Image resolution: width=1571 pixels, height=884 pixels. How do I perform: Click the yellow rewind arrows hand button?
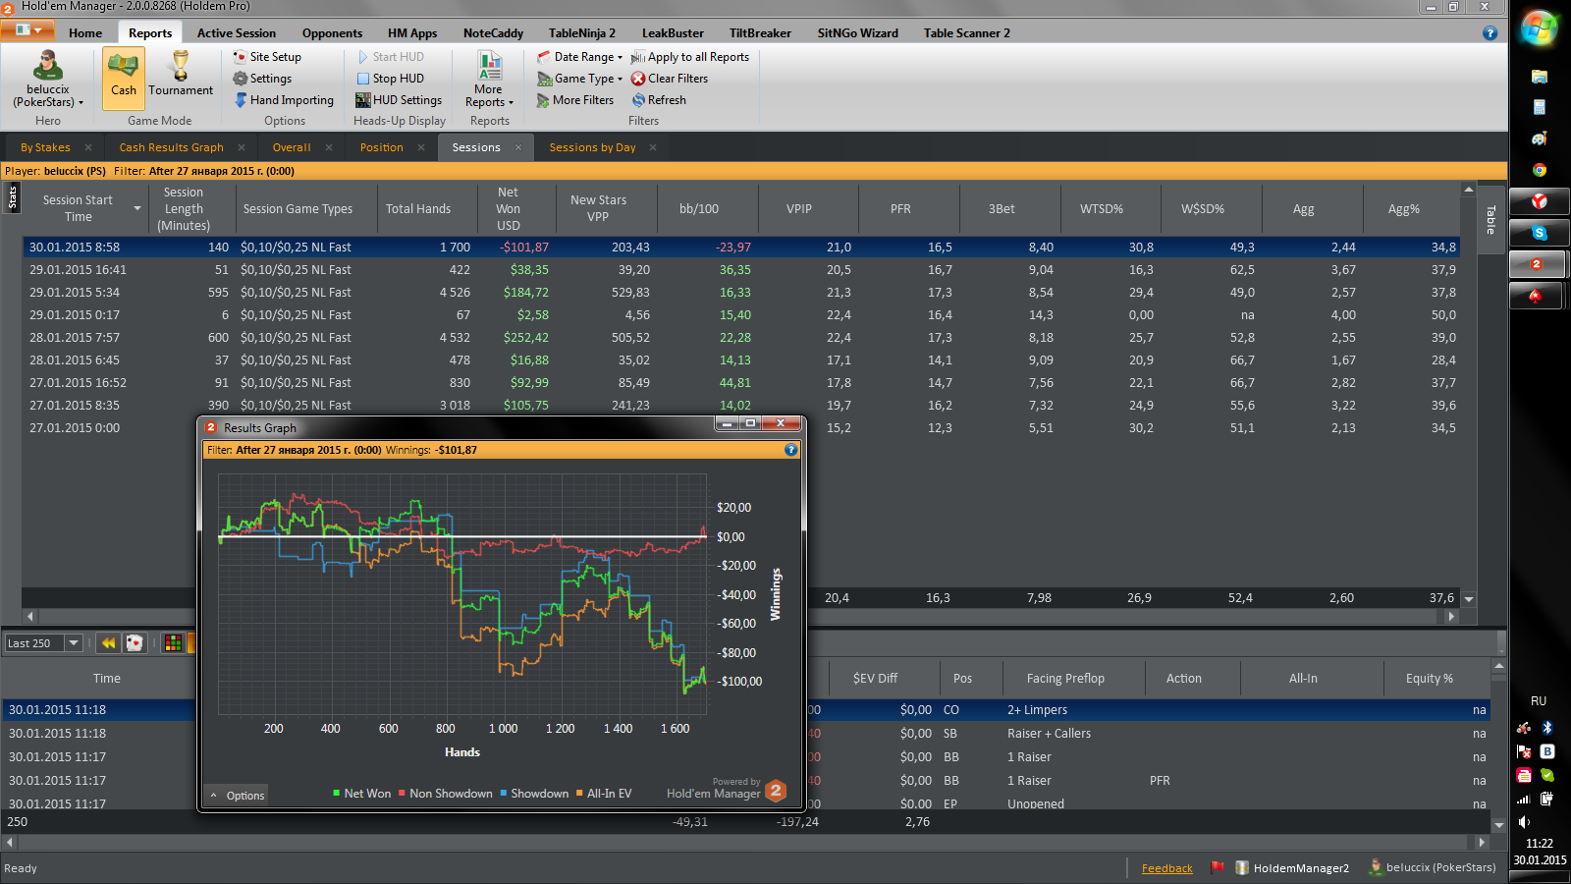108,643
